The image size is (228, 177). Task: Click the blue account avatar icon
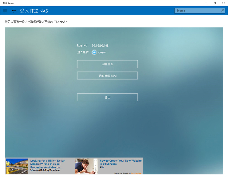tap(94, 52)
